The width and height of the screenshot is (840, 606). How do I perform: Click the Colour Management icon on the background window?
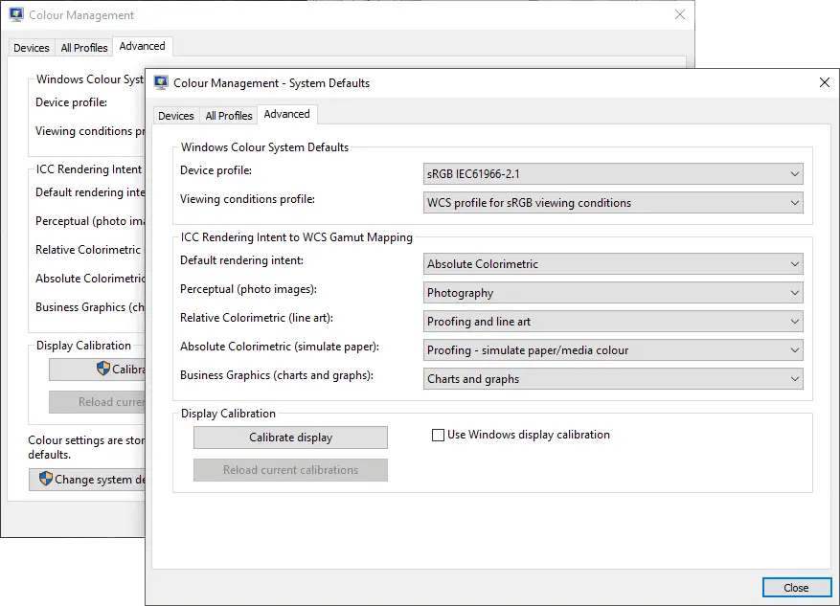16,14
